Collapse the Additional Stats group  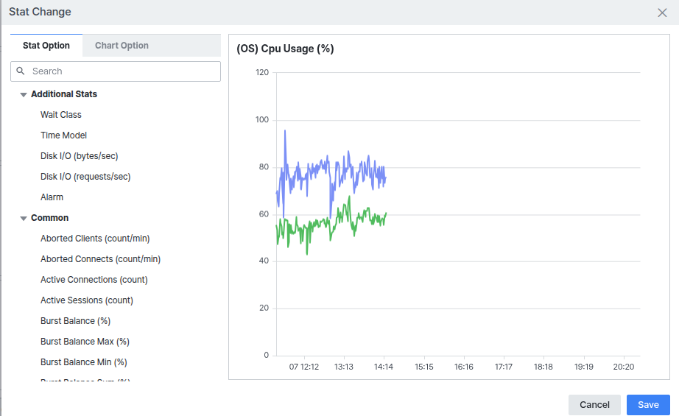(x=24, y=94)
